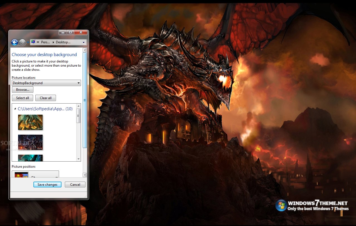Screen dimensions: 356x226
Task: Show hidden breadcrumb levels via double chevron
Action: (x=38, y=42)
